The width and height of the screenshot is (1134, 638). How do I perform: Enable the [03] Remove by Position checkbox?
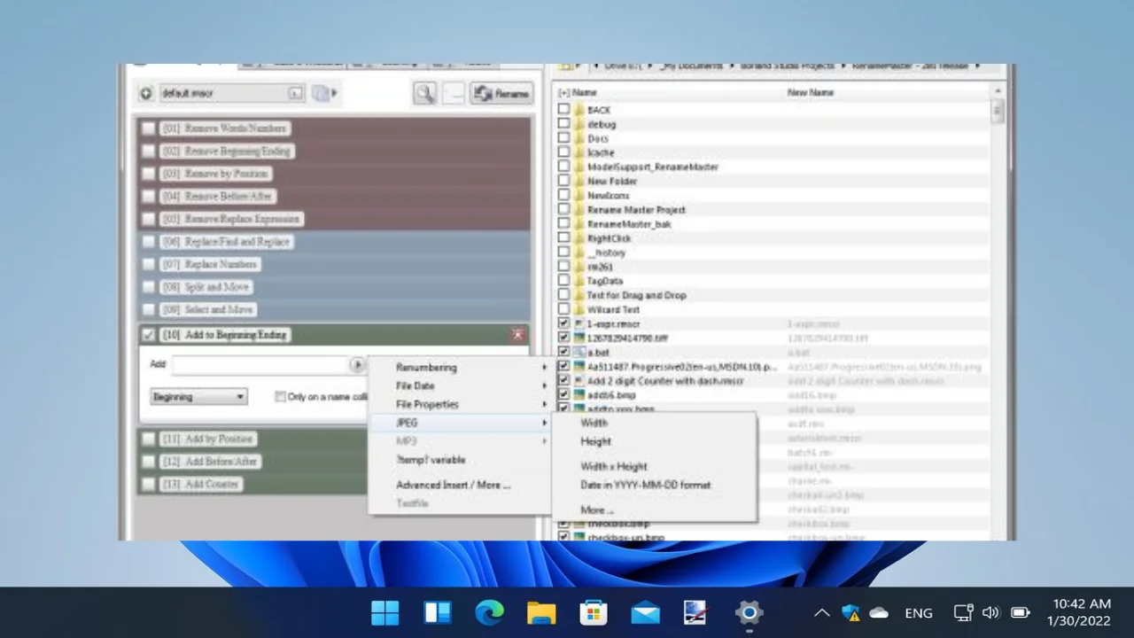click(x=148, y=174)
